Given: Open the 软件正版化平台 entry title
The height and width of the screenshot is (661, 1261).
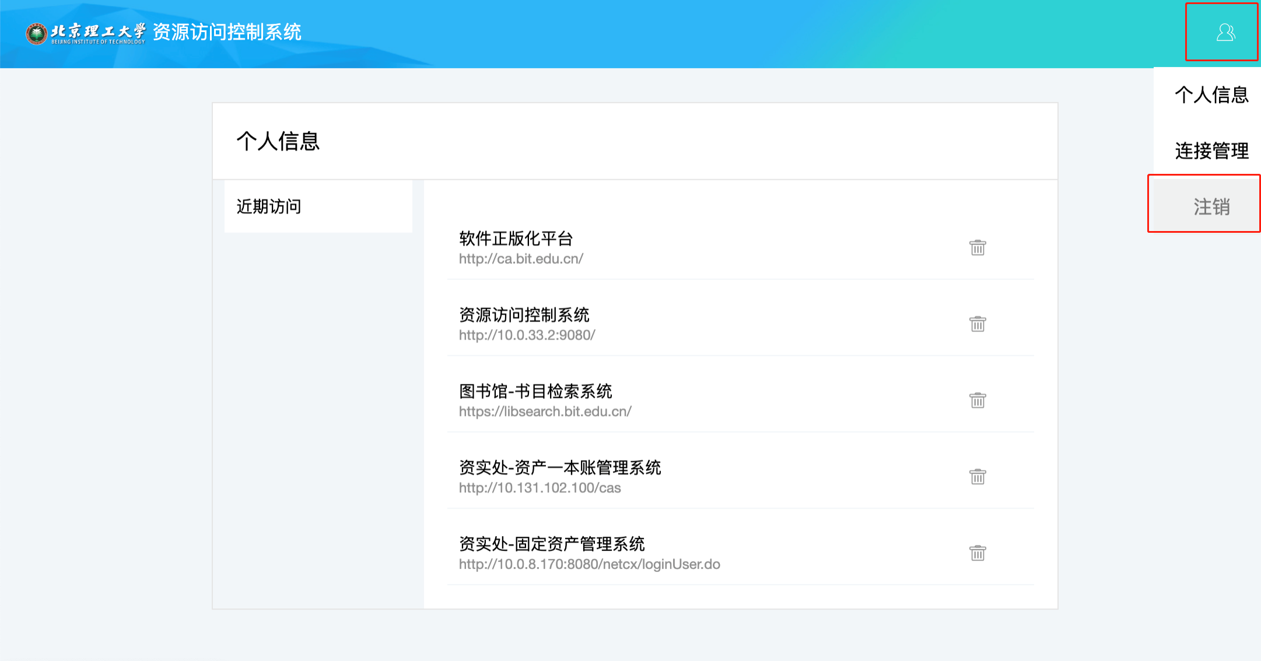Looking at the screenshot, I should point(516,239).
